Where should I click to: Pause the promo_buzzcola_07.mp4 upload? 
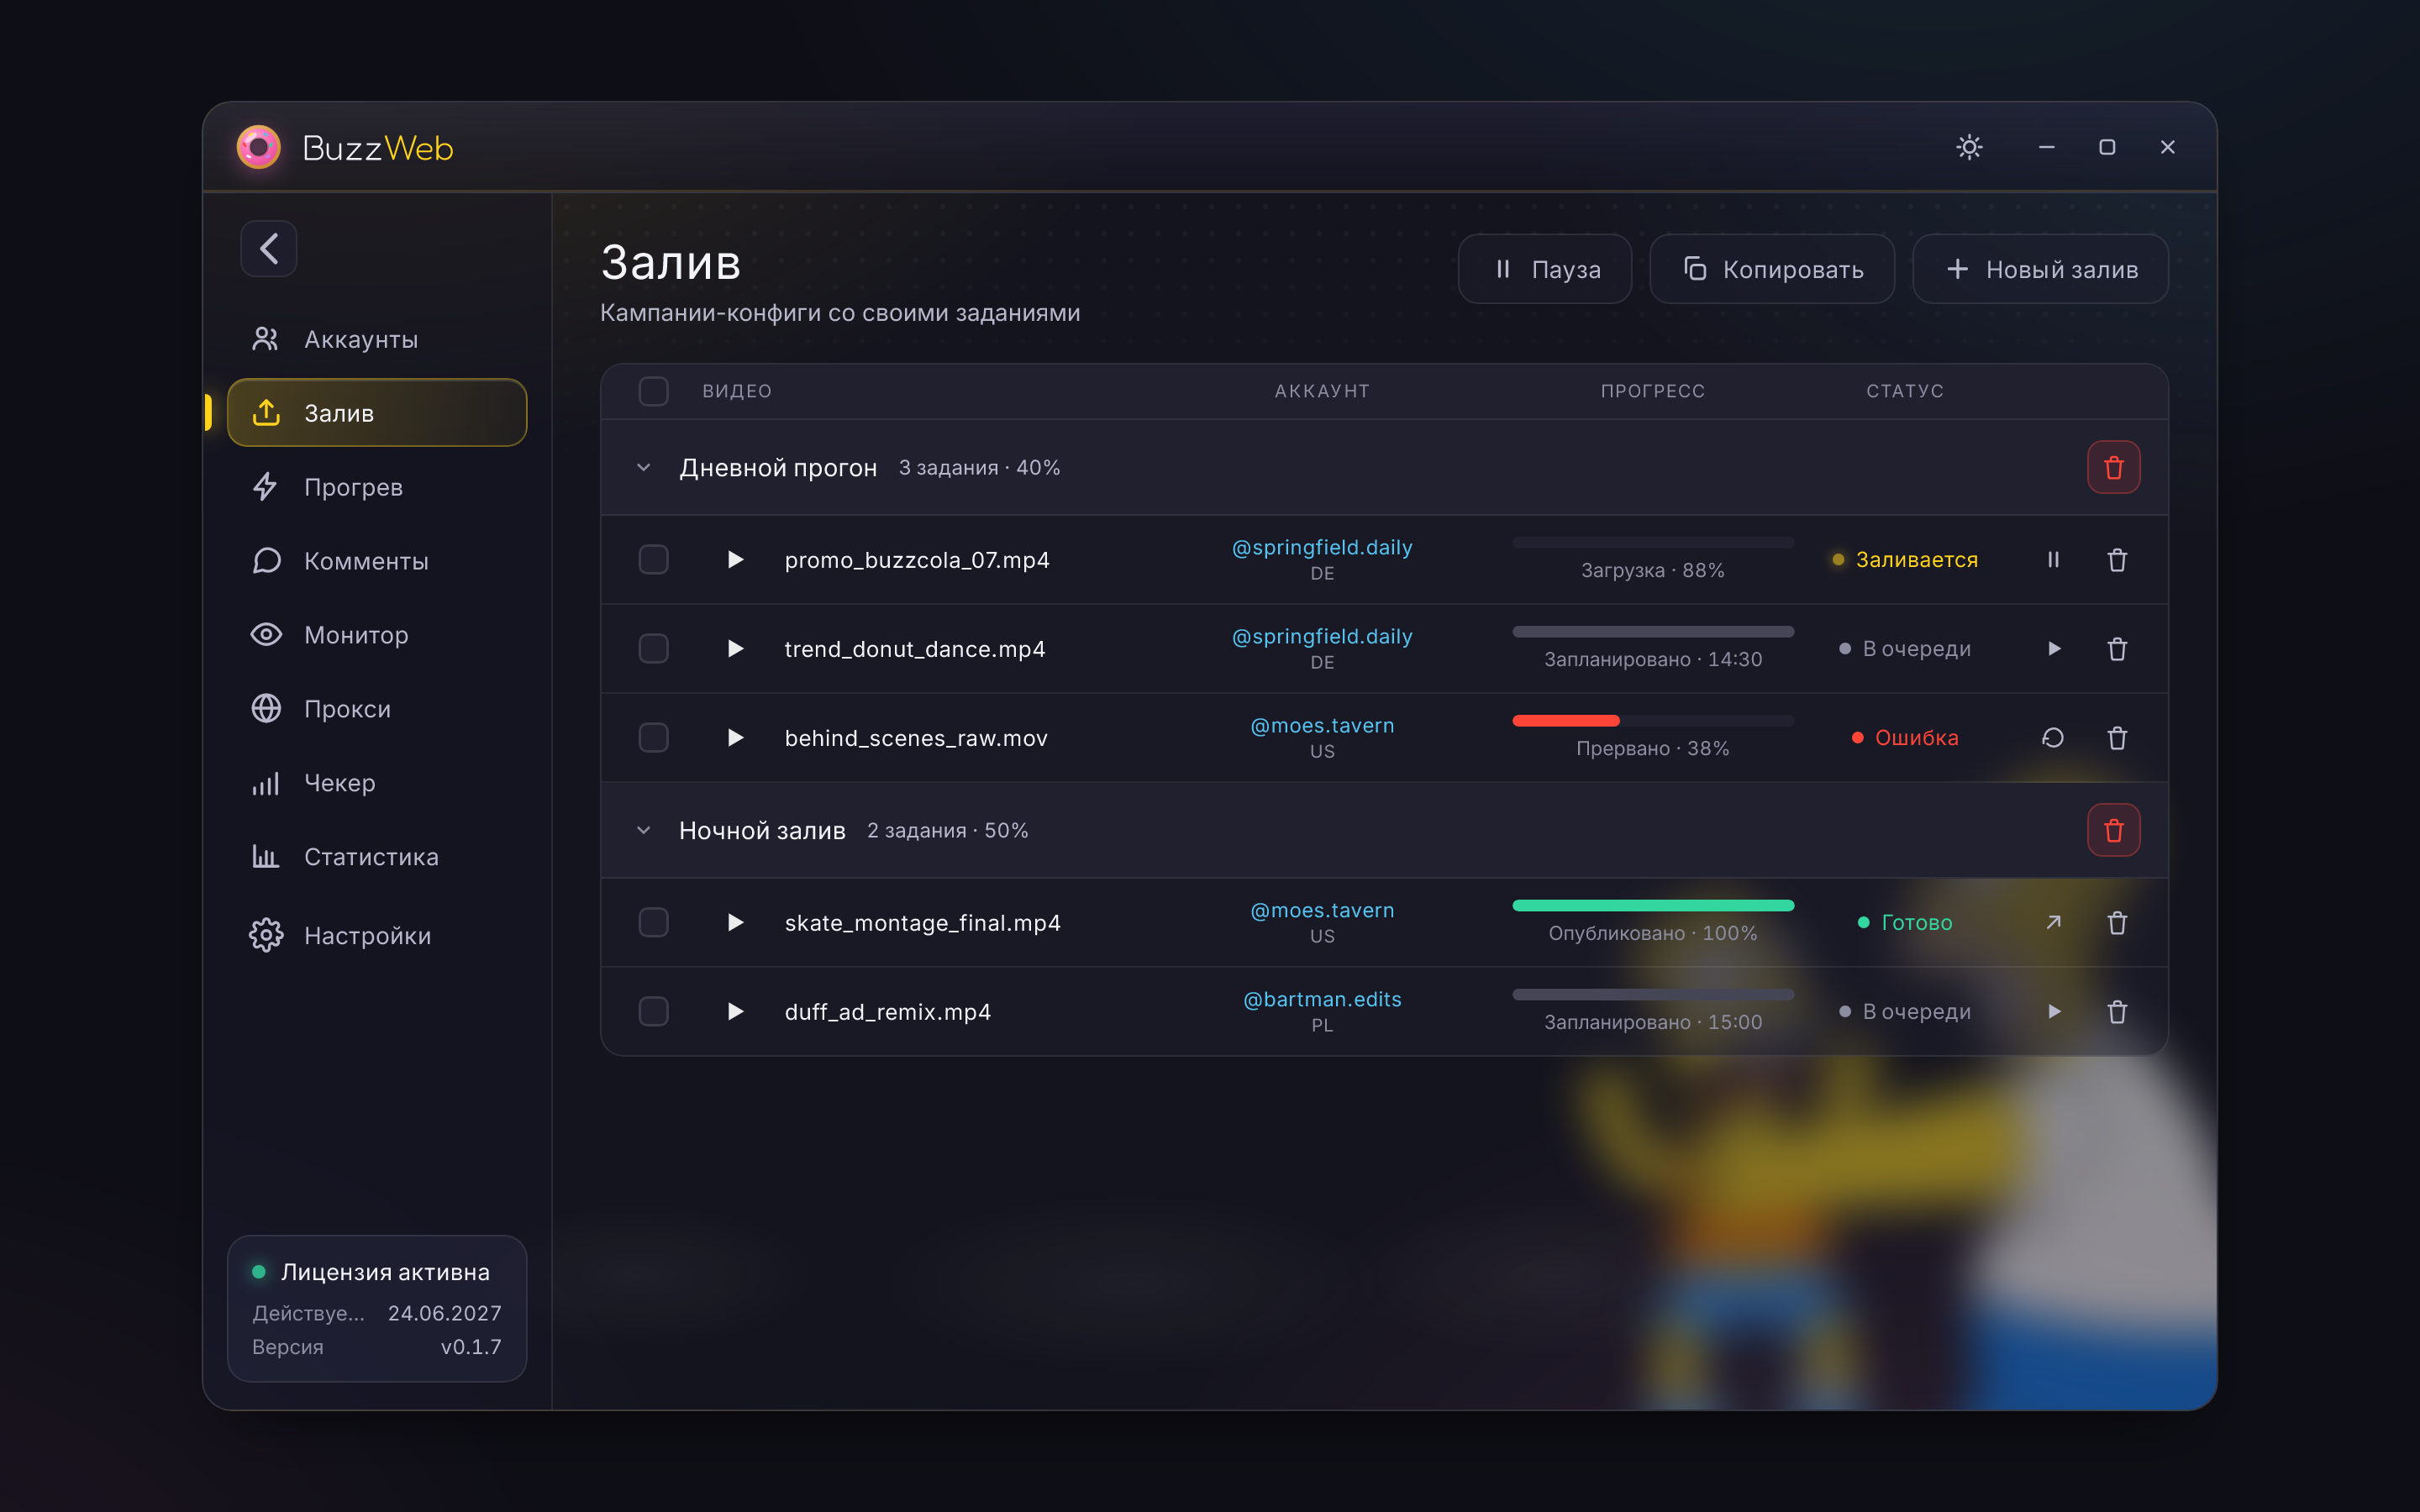2053,560
